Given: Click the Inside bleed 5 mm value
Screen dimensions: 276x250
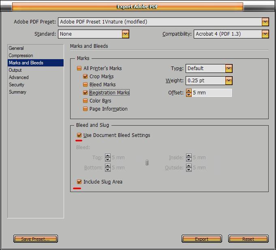Looking at the screenshot, I should (199, 158).
